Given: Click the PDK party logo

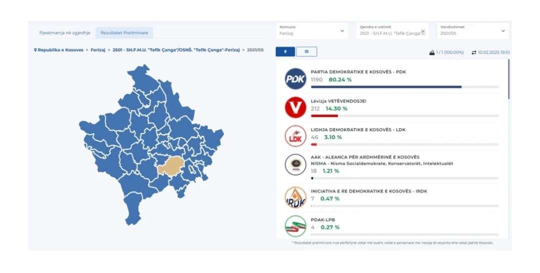Looking at the screenshot, I should [x=295, y=78].
